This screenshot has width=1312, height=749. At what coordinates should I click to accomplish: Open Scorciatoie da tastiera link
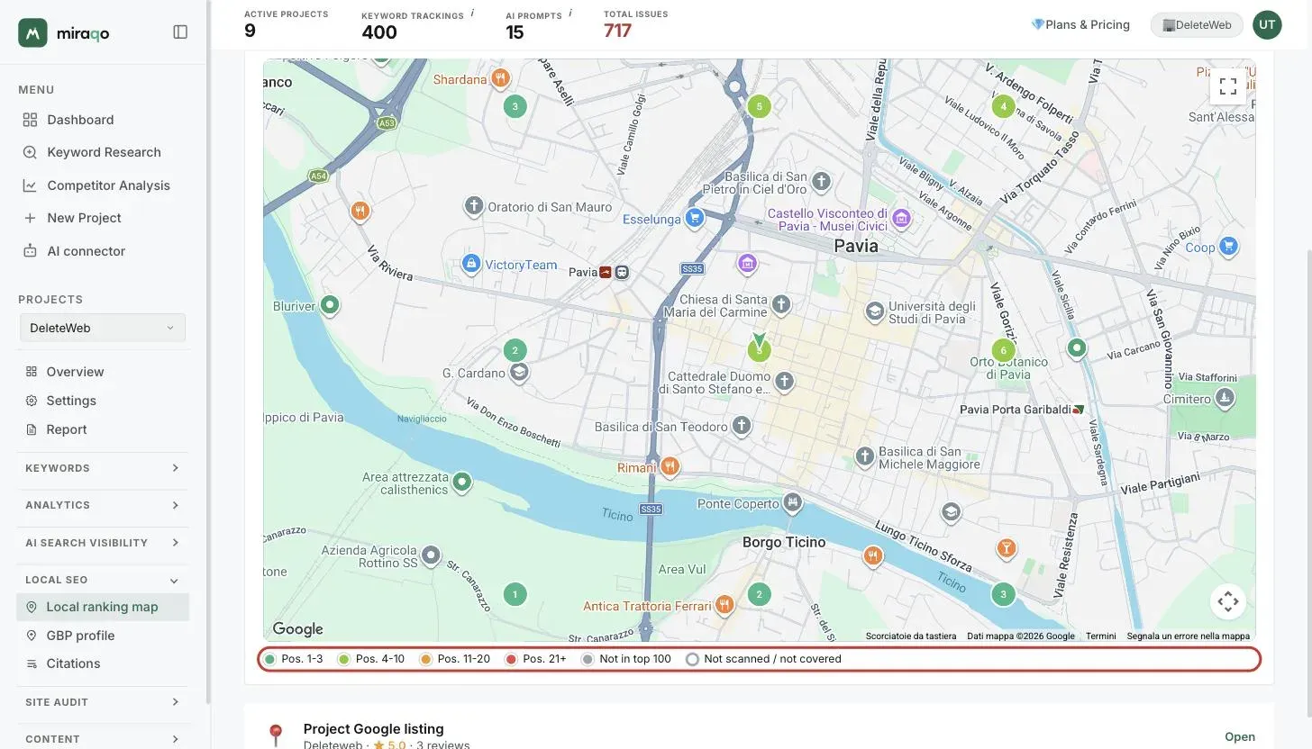[911, 636]
